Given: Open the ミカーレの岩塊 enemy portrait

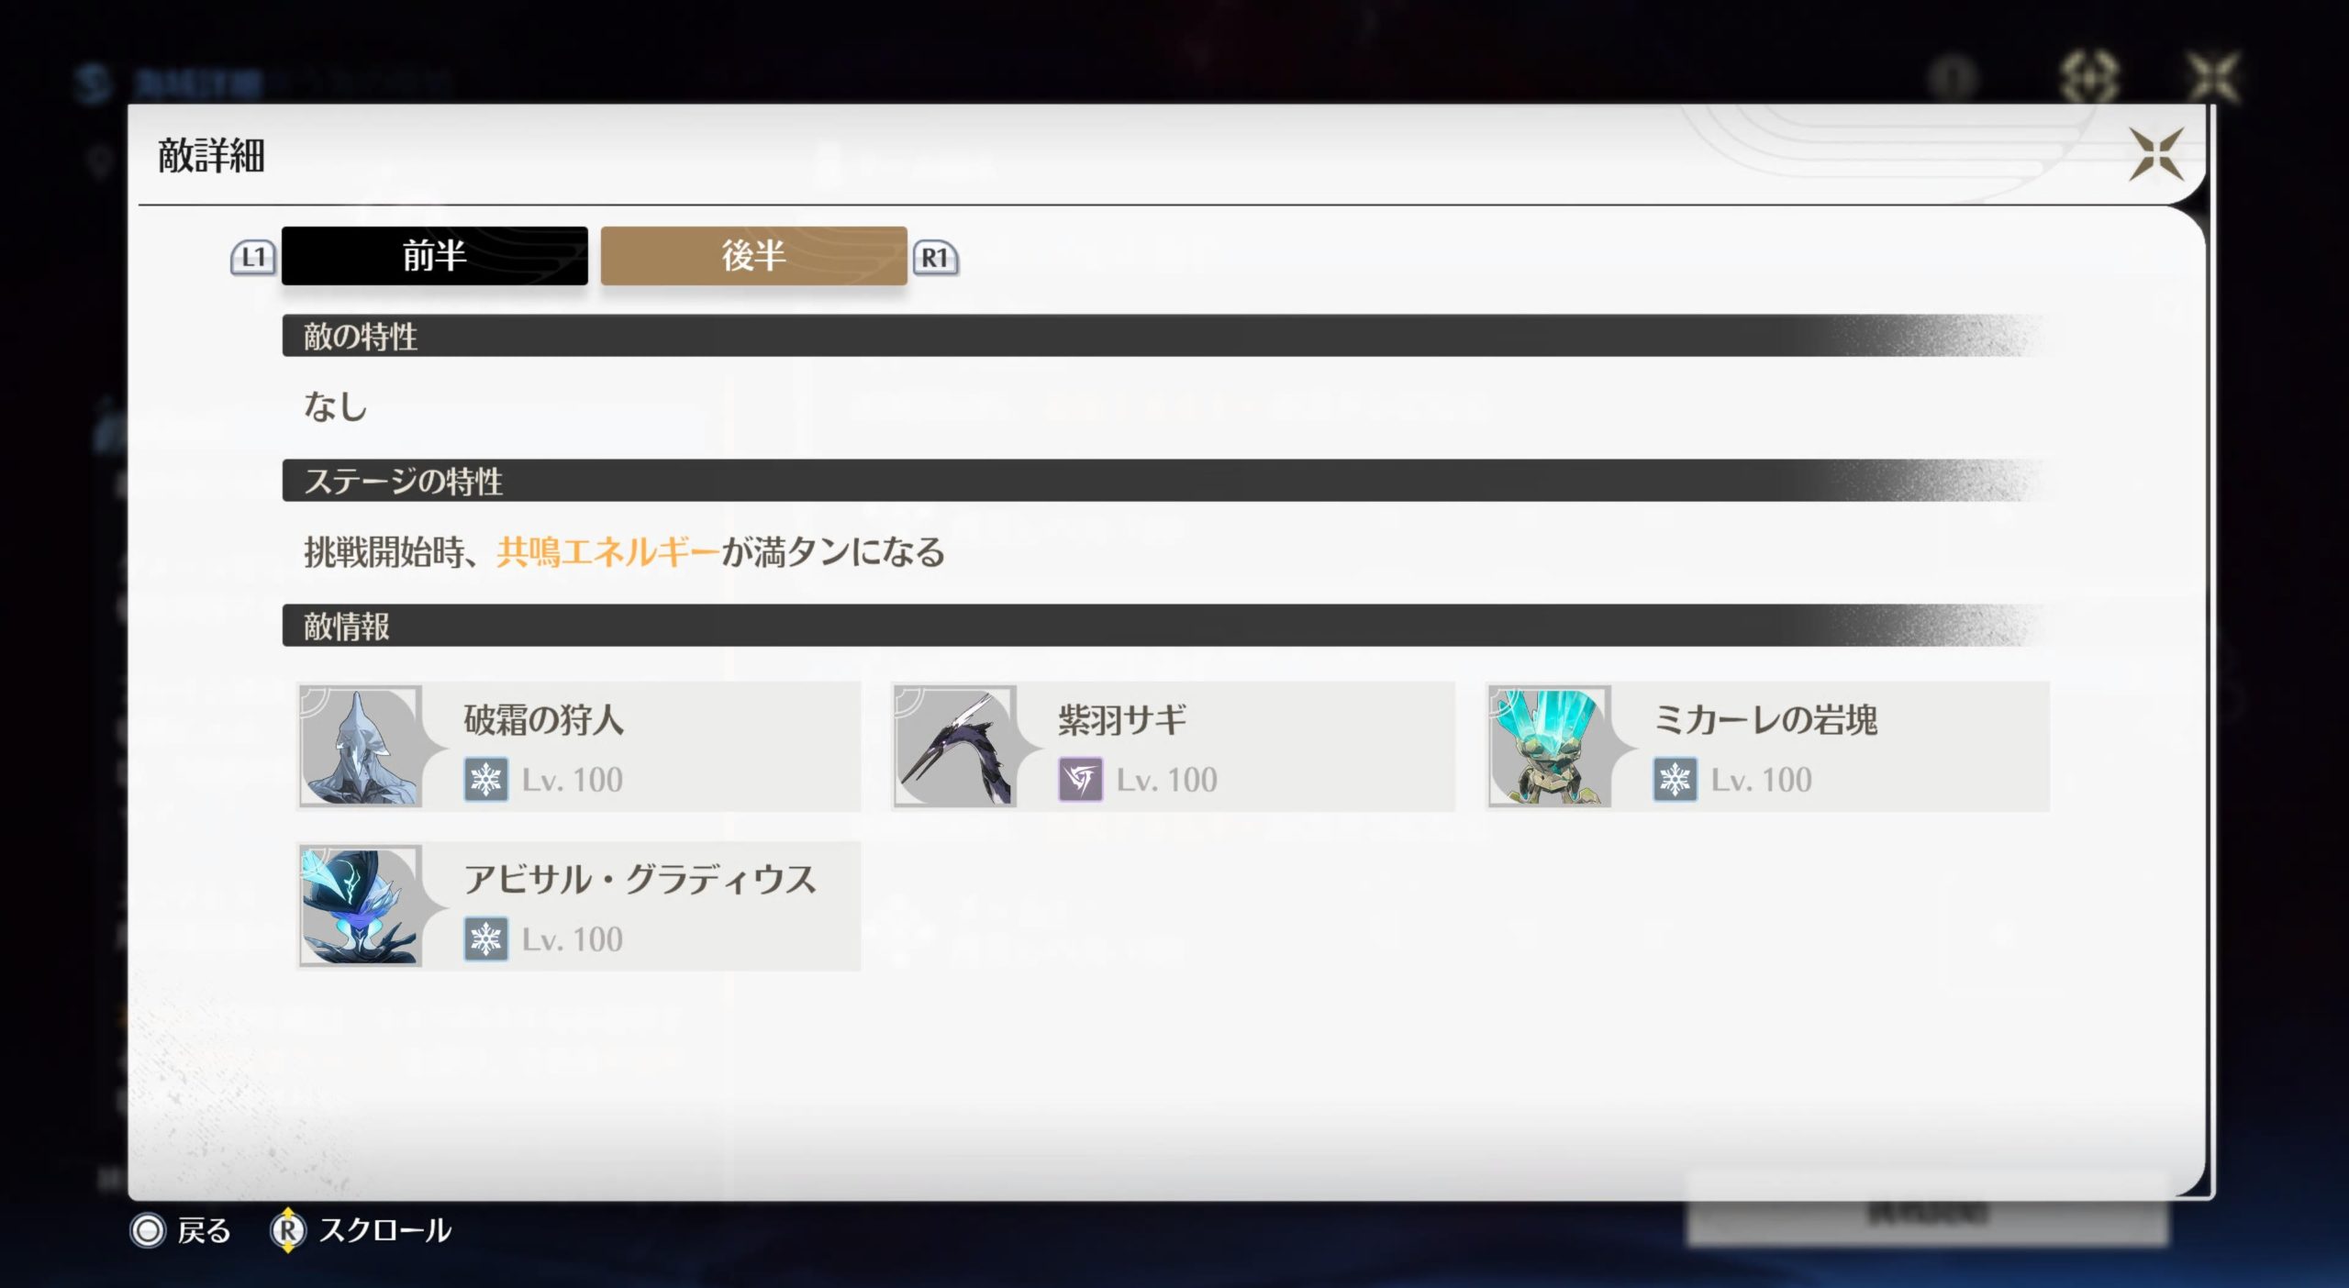Looking at the screenshot, I should pyautogui.click(x=1550, y=746).
